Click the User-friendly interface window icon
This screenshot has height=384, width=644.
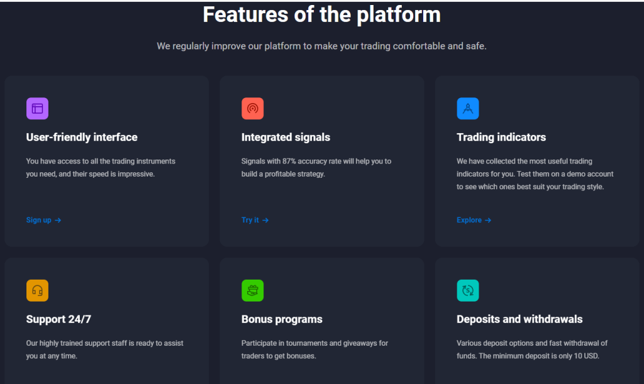pos(37,108)
